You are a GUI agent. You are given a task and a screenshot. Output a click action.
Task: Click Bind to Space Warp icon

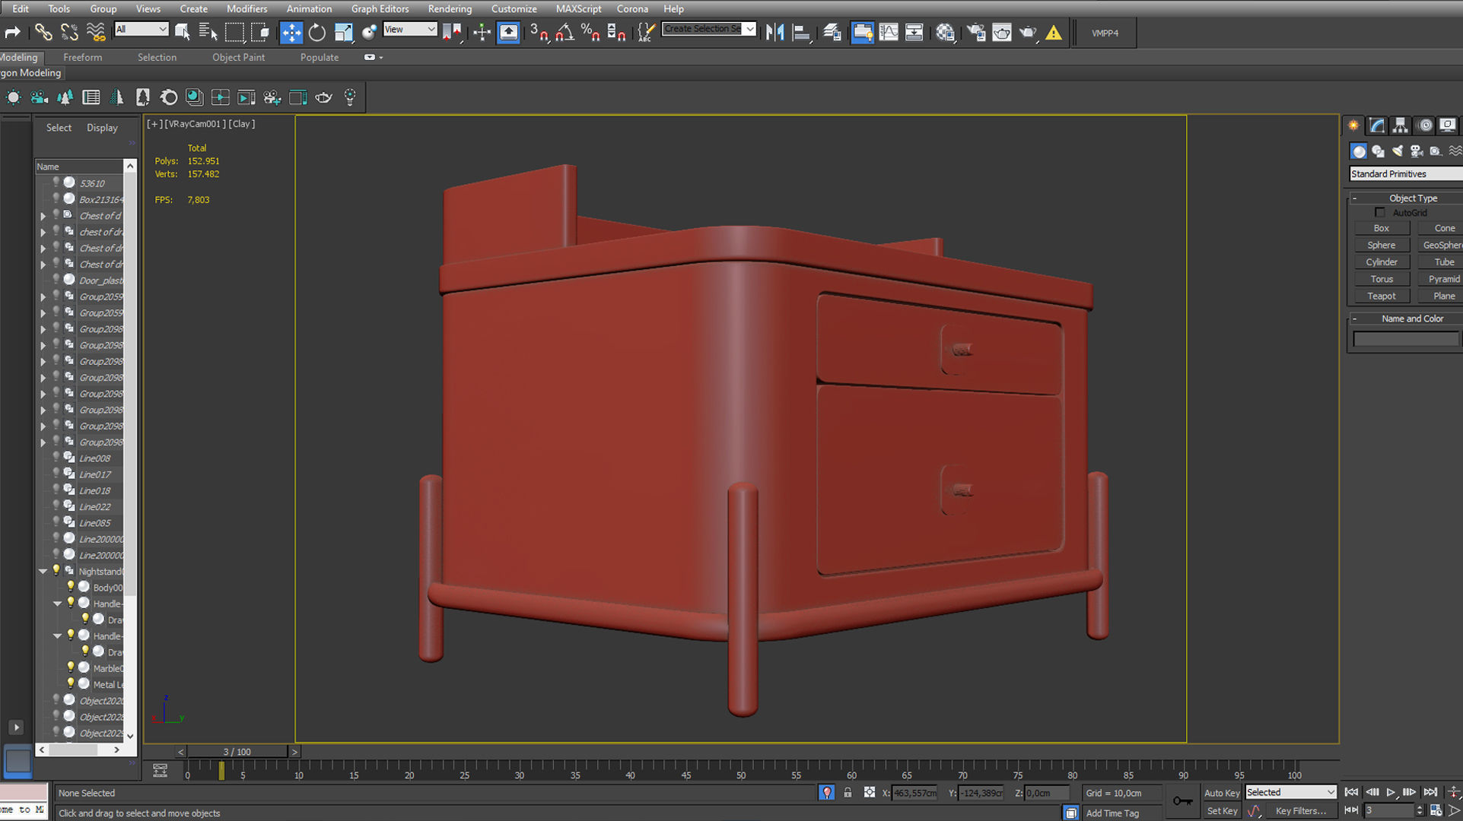click(x=96, y=33)
